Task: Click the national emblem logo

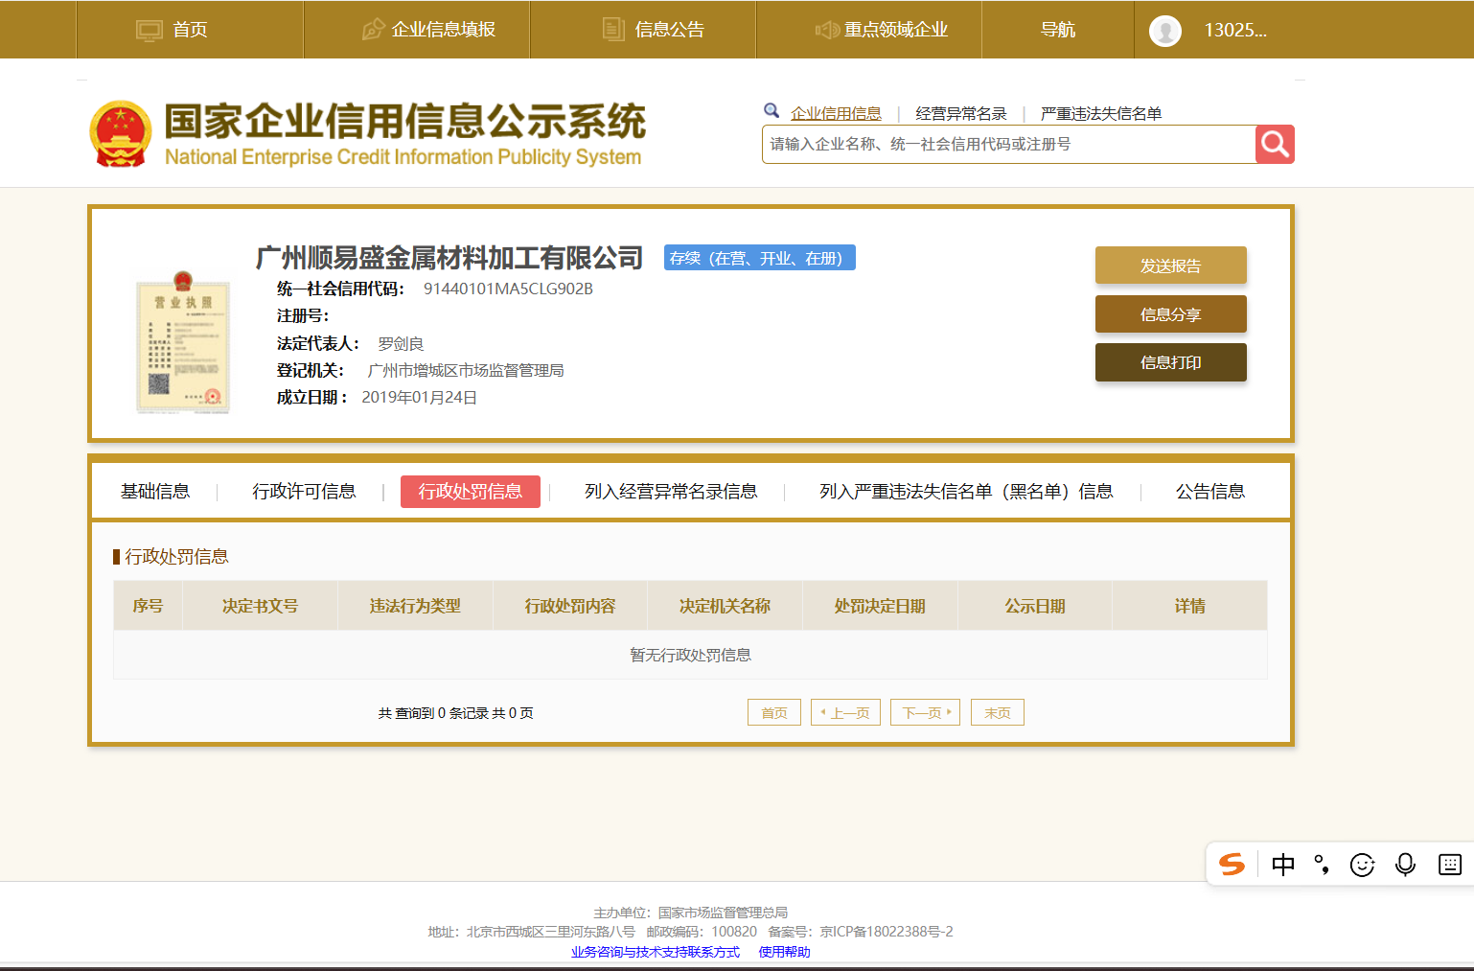Action: point(121,134)
